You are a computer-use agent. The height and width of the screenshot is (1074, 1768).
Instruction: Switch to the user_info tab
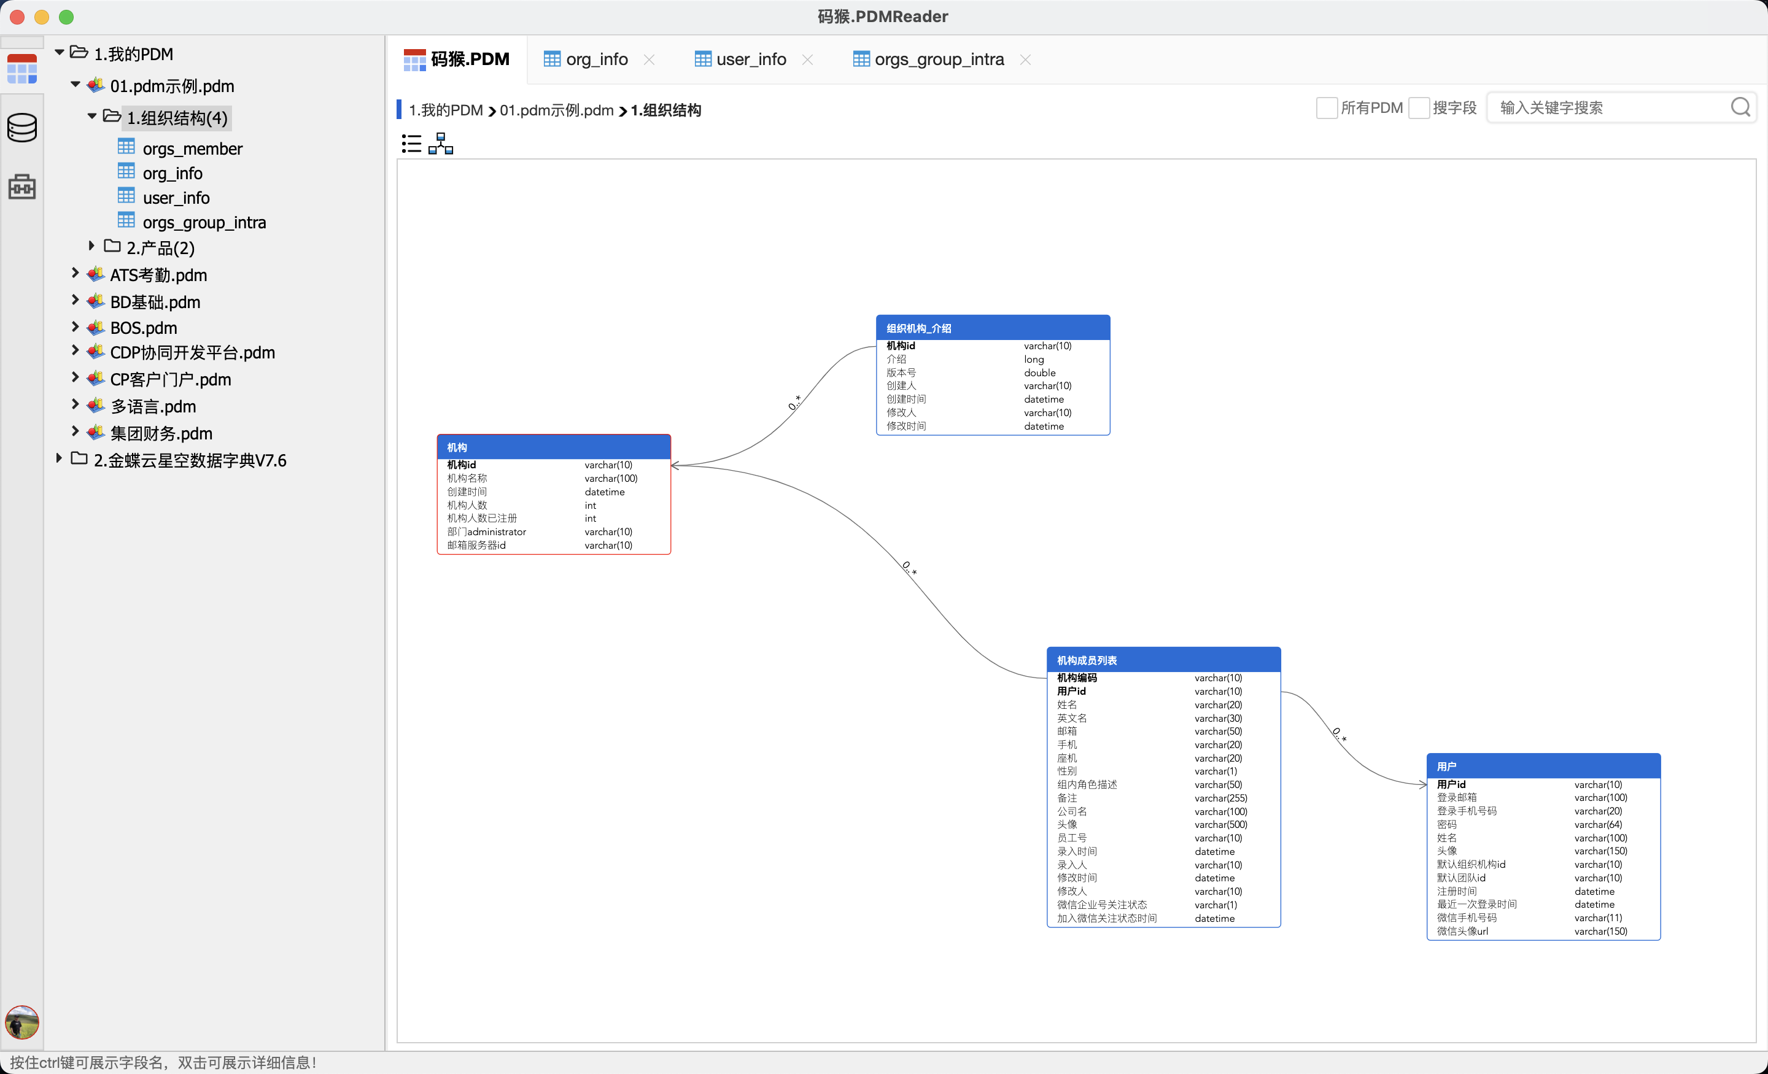click(751, 60)
